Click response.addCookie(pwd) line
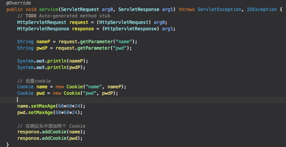The image size is (286, 147). click(x=50, y=138)
